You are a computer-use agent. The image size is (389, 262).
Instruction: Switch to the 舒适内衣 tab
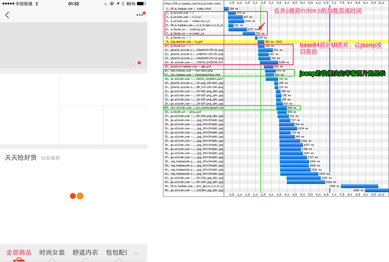pyautogui.click(x=86, y=253)
